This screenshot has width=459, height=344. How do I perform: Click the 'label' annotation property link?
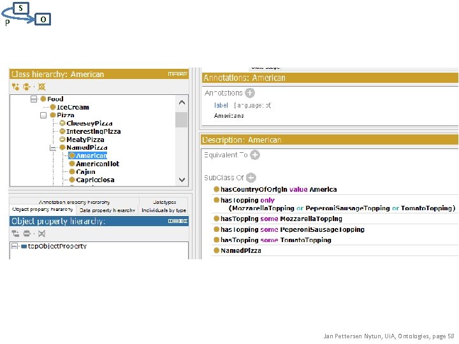(221, 105)
